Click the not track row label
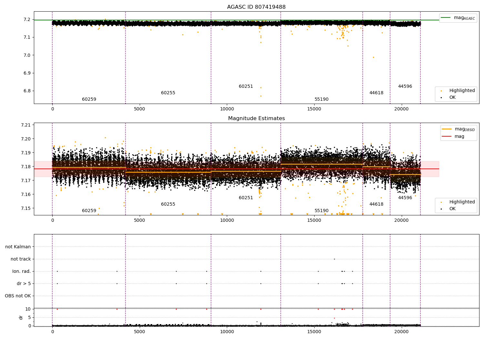Viewport: 484px width, 339px height. (21, 259)
